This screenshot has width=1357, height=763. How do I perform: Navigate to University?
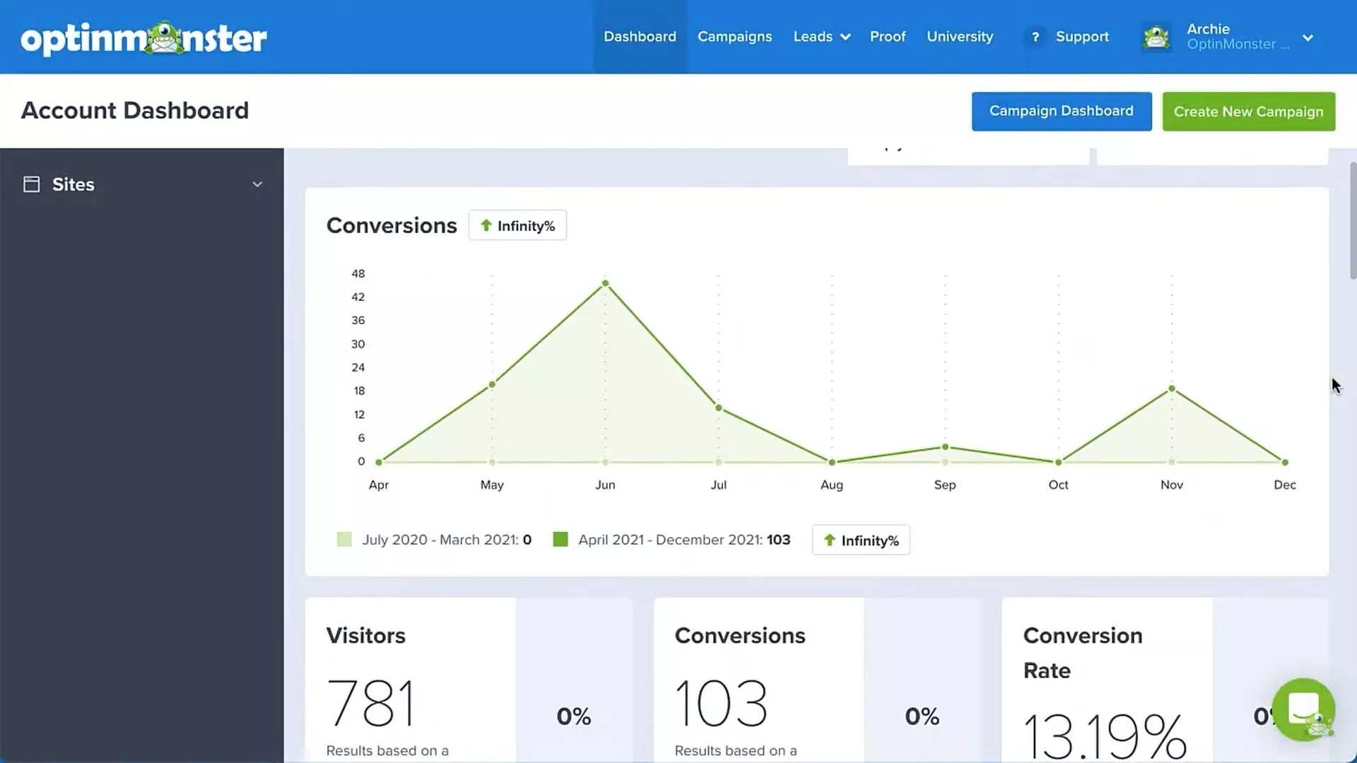[x=959, y=37]
